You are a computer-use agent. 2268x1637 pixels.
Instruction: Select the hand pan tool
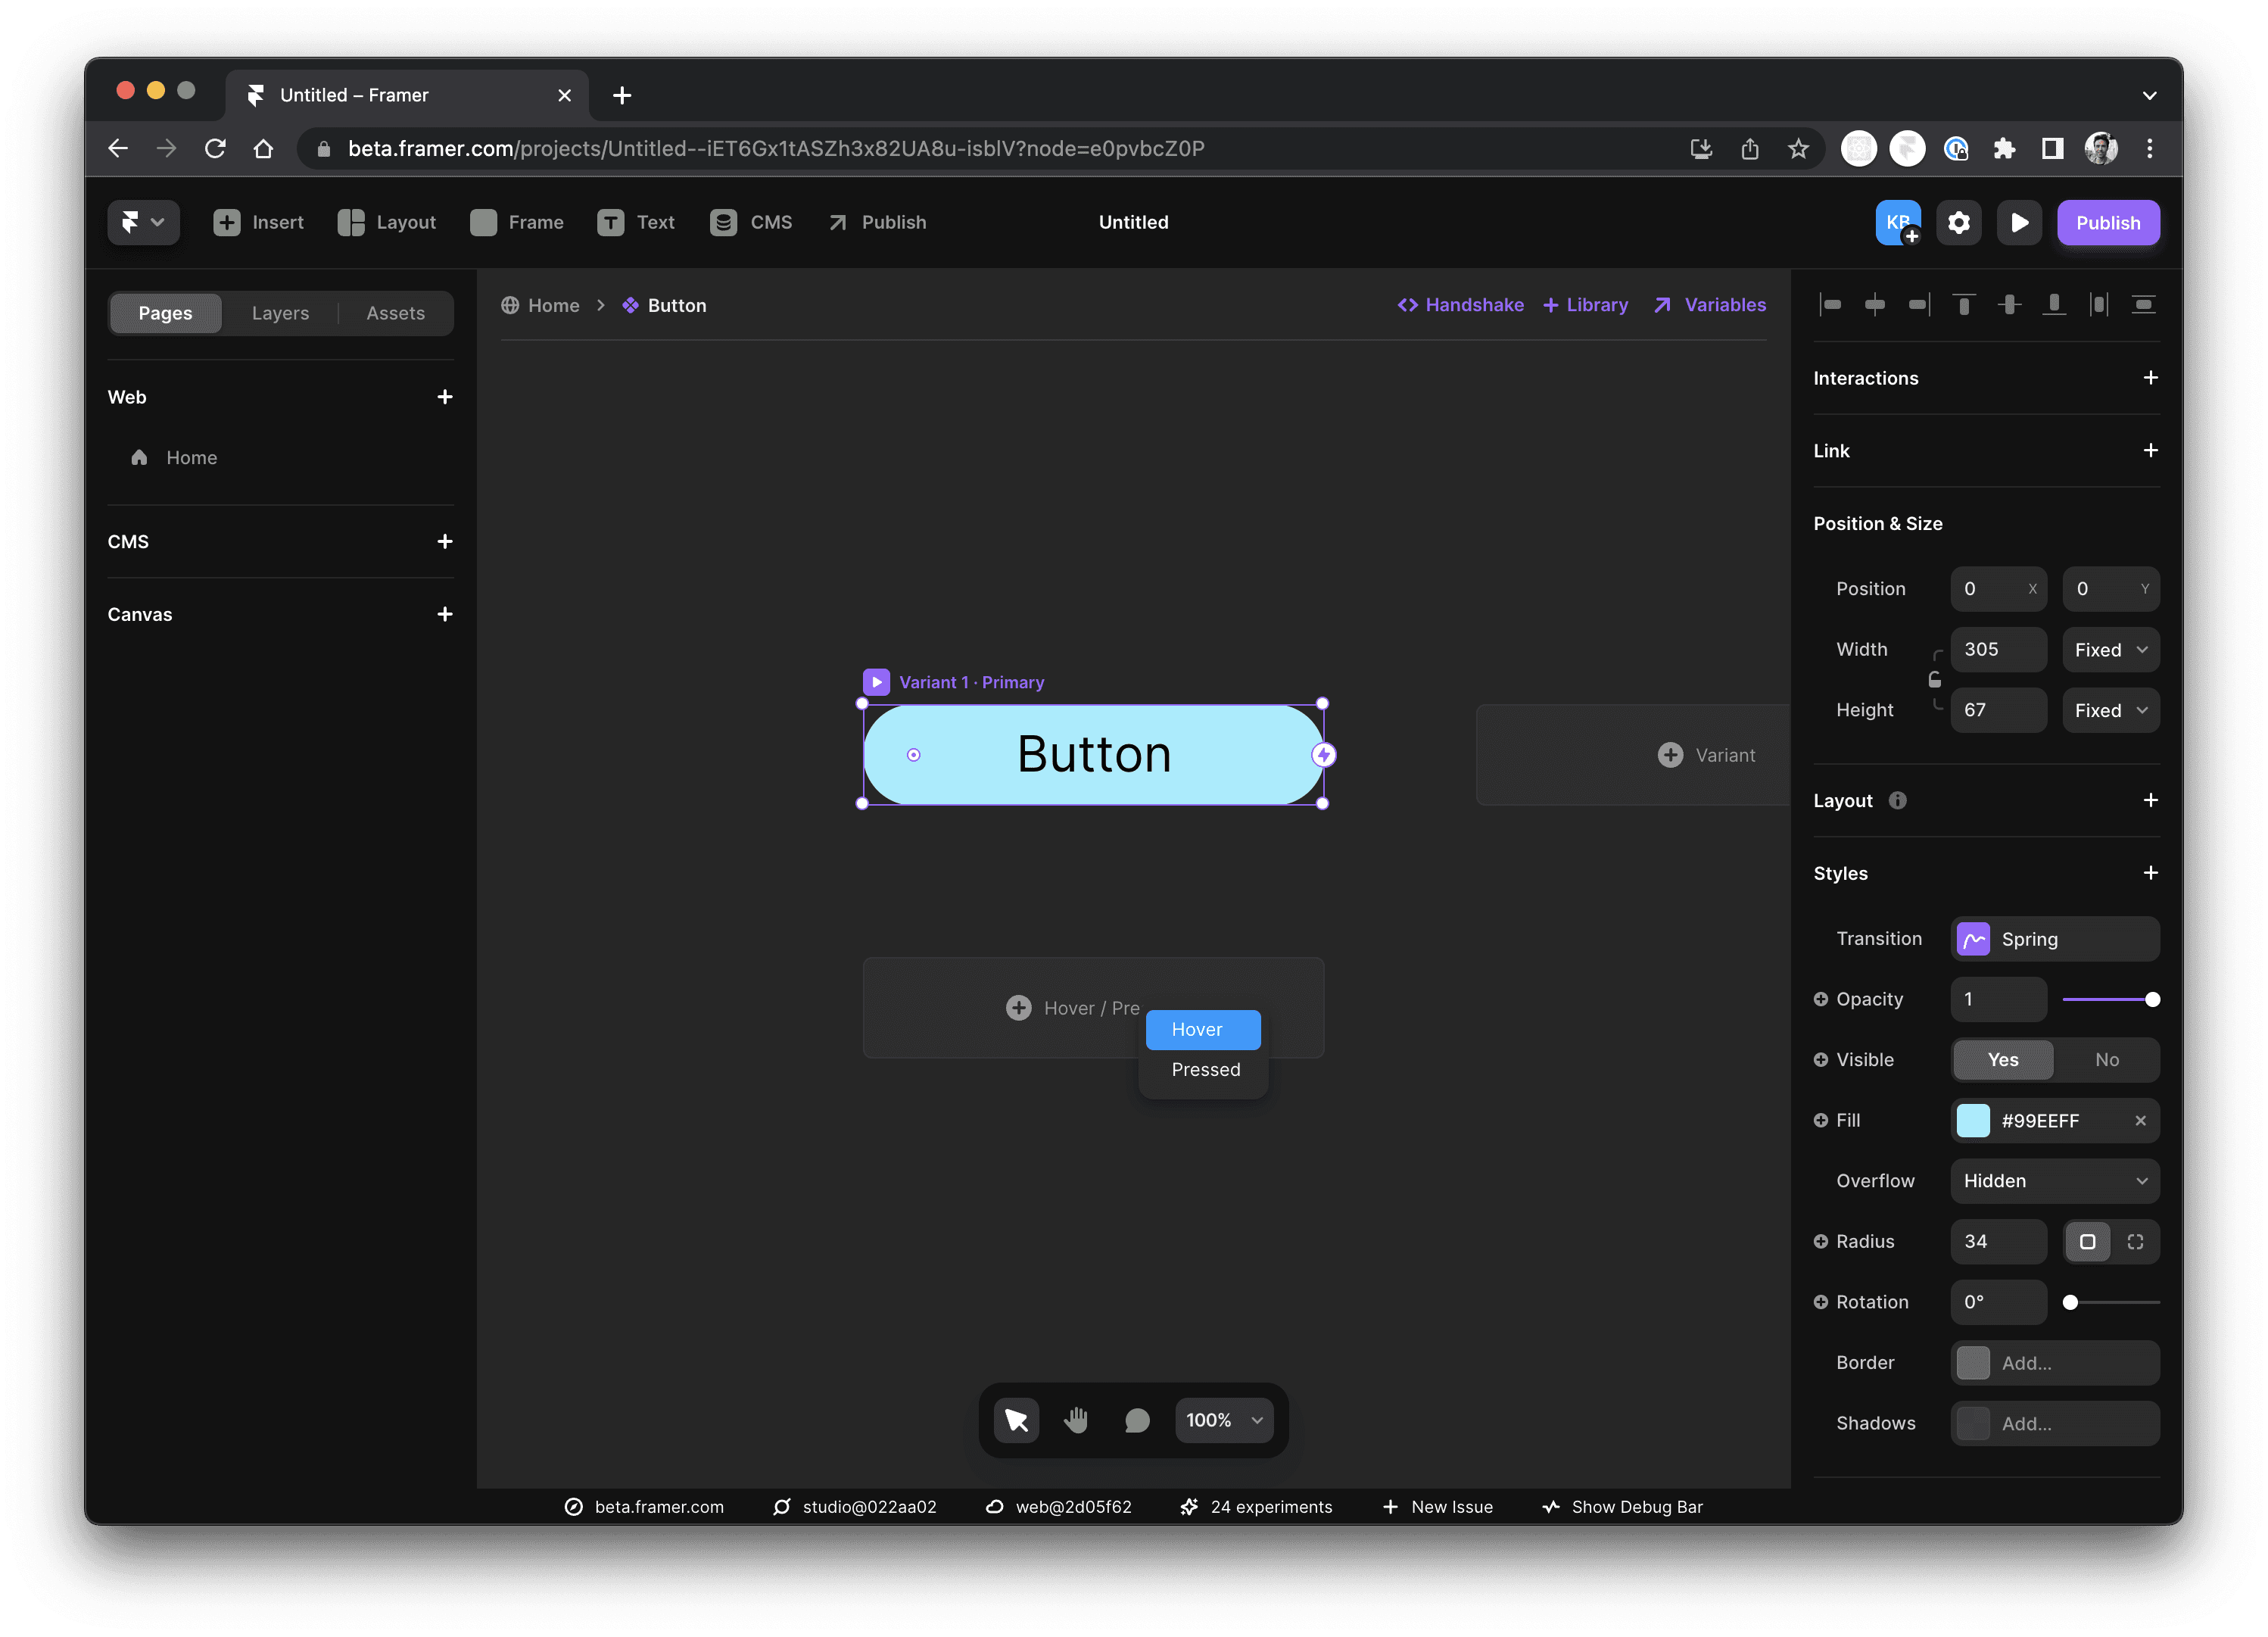click(x=1076, y=1420)
